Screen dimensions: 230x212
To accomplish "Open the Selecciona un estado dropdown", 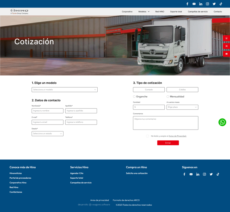I will click(48, 134).
